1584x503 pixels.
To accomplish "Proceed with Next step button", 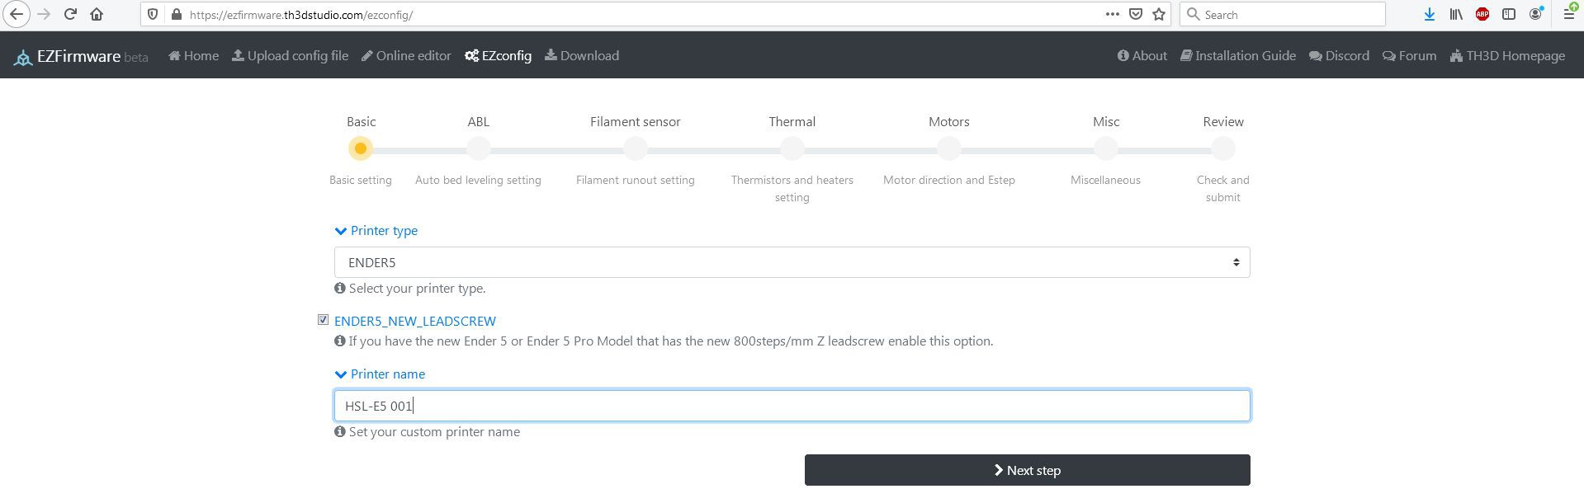I will [1028, 470].
